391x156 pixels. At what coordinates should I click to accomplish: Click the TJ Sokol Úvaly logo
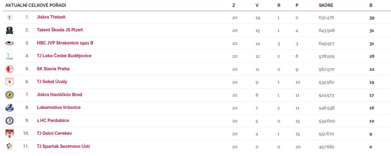click(x=10, y=82)
